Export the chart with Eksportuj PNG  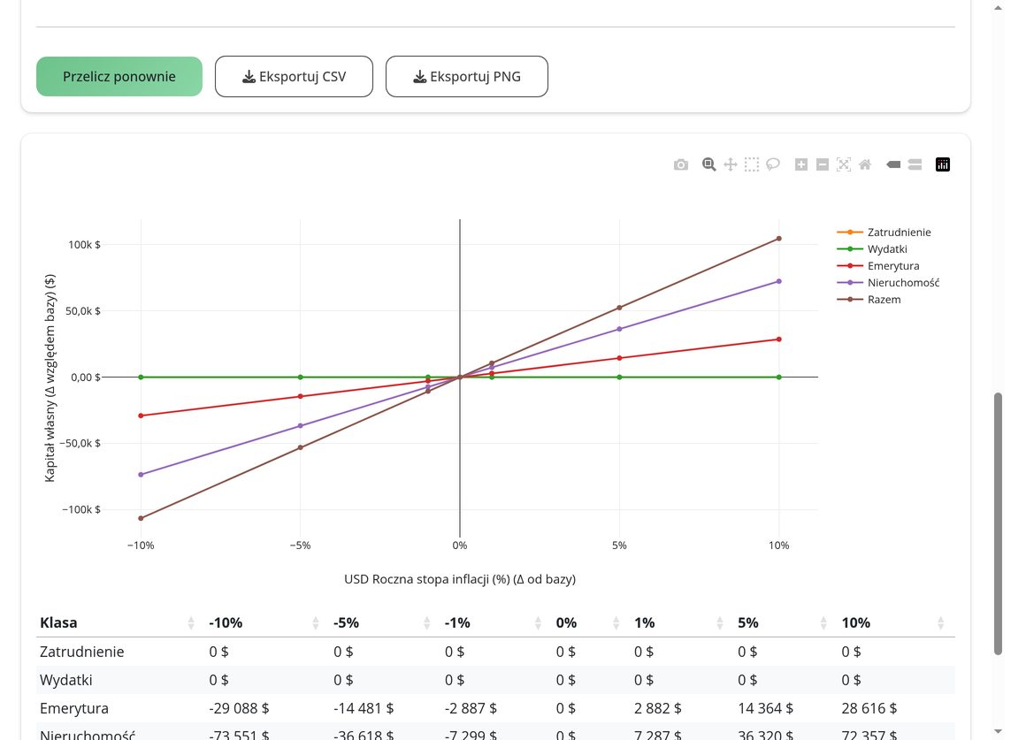click(x=466, y=77)
